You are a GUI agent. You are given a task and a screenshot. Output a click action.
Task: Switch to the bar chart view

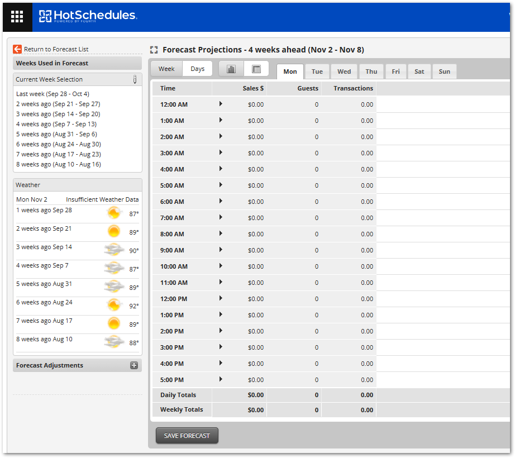tap(231, 69)
